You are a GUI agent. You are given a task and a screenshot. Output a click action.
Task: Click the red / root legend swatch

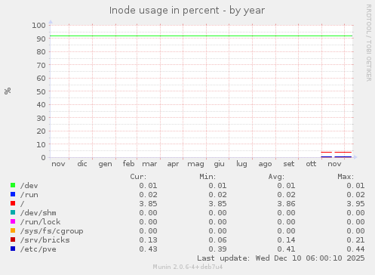(13, 203)
